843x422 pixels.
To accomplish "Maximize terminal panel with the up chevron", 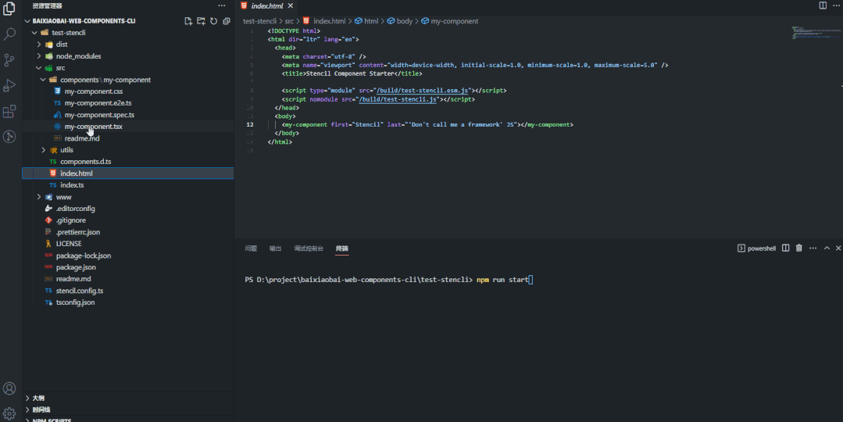I will pos(827,249).
